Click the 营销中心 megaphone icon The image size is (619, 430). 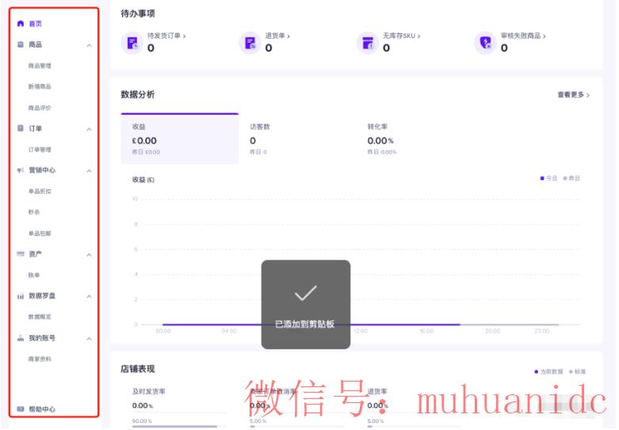point(21,170)
